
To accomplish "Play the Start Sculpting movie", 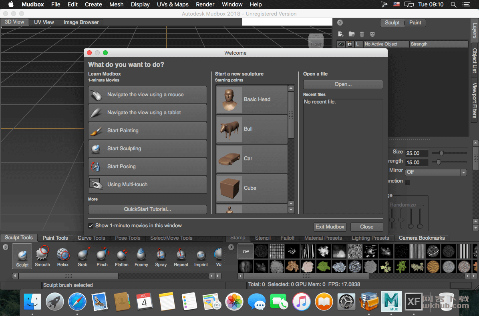I will point(147,149).
